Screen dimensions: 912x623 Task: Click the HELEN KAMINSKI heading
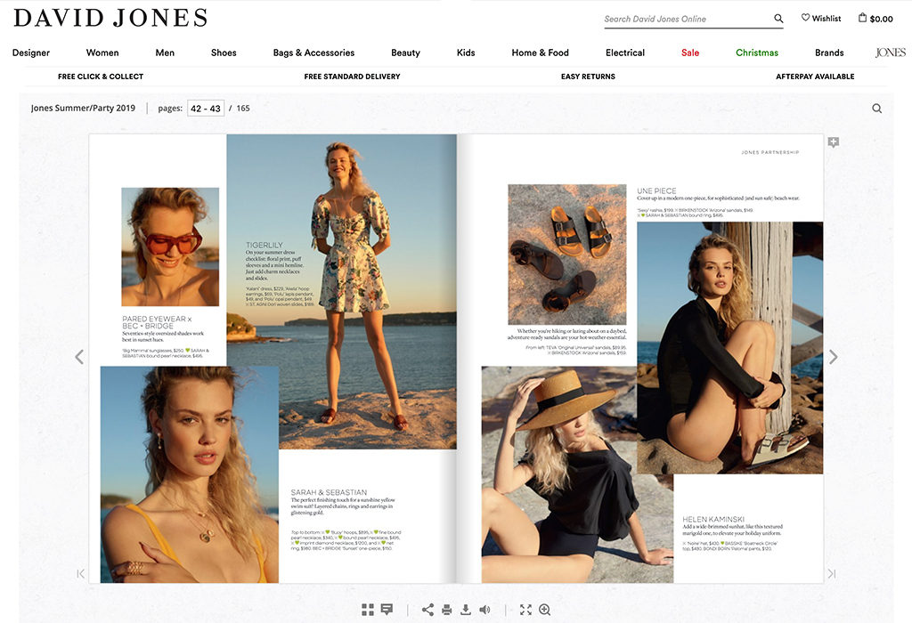tap(713, 519)
